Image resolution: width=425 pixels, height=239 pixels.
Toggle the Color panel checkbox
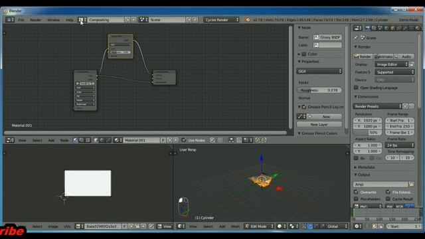304,54
